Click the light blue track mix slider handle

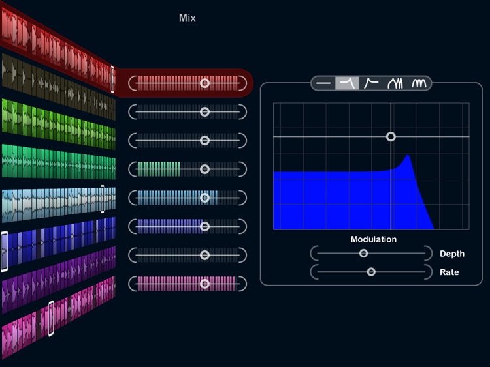pyautogui.click(x=204, y=198)
